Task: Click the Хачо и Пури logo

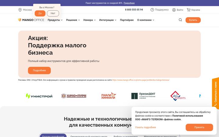Action: (74, 96)
